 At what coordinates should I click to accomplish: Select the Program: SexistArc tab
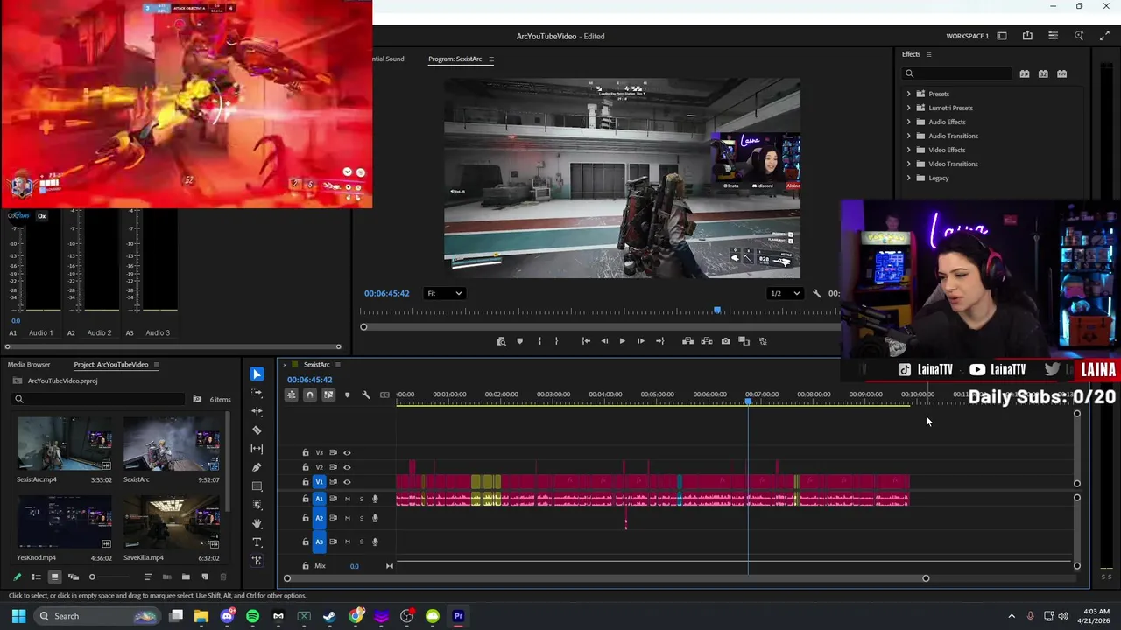click(x=455, y=59)
